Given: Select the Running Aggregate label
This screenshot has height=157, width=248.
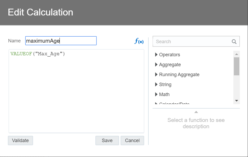Looking at the screenshot, I should click(x=179, y=75).
